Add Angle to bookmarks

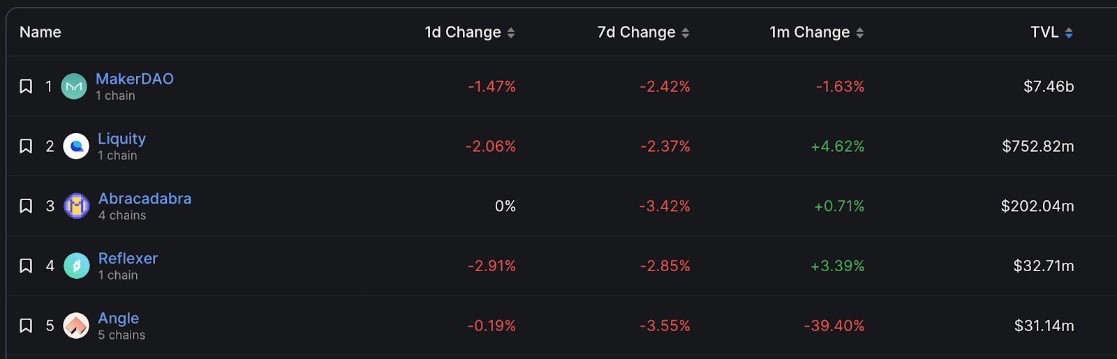[x=26, y=326]
